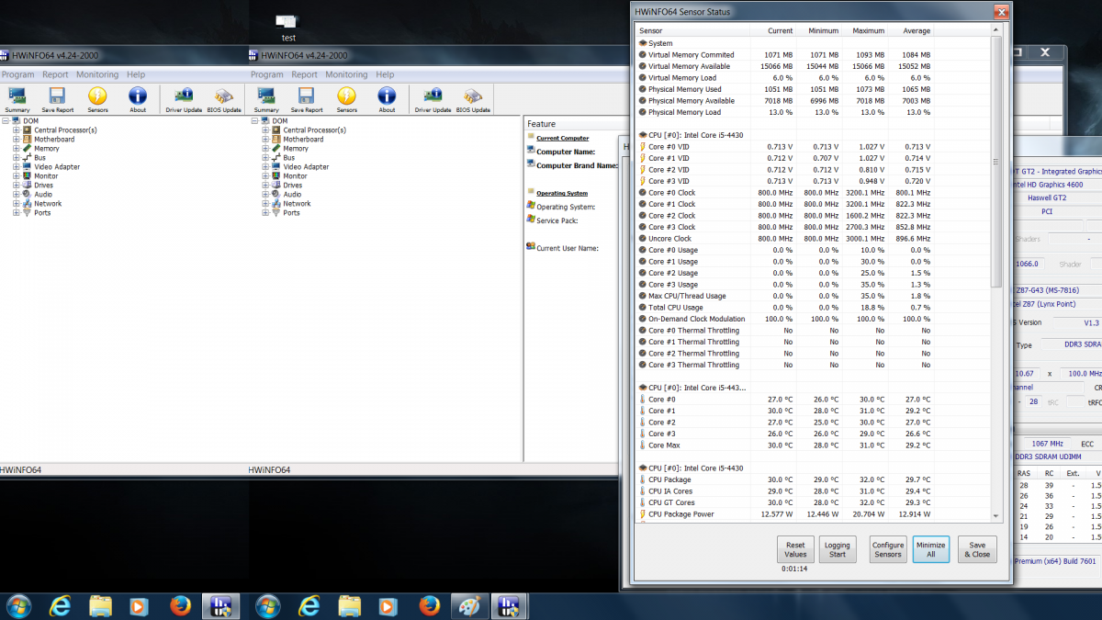Open Monitoring menu in HWiNFO64 window with Feature panel
Screen dimensions: 1102x620
346,74
